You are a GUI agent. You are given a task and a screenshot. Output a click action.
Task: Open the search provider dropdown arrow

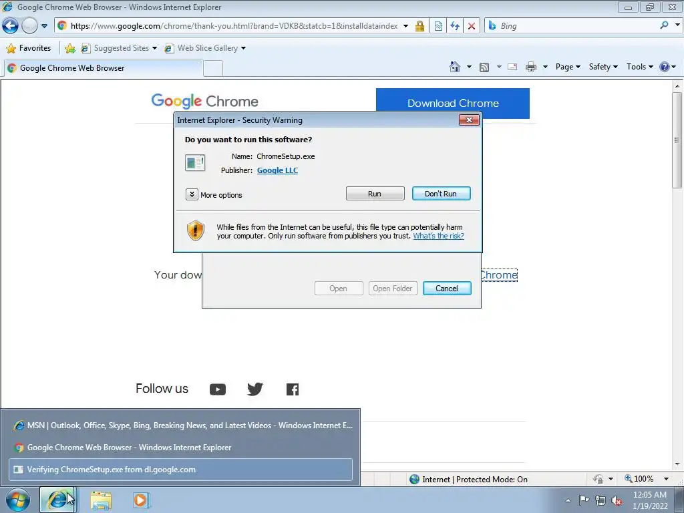[x=677, y=25]
